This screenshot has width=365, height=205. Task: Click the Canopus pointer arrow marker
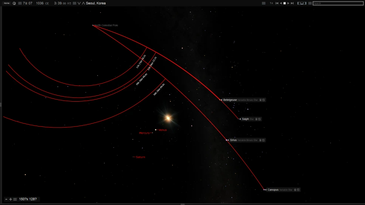coord(265,190)
